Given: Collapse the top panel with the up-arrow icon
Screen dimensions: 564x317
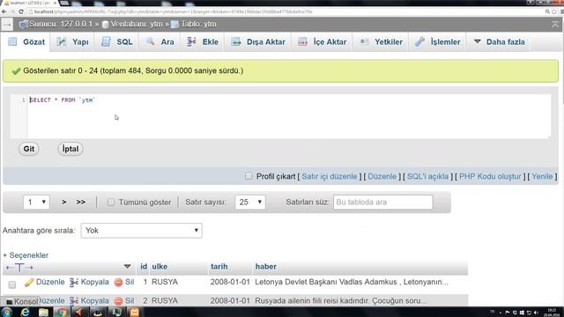Looking at the screenshot, I should tap(555, 25).
